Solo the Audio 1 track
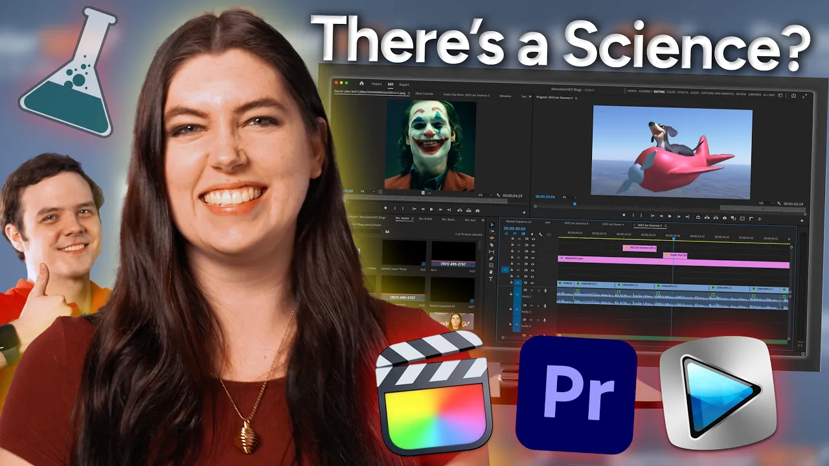The width and height of the screenshot is (829, 466). 539,291
